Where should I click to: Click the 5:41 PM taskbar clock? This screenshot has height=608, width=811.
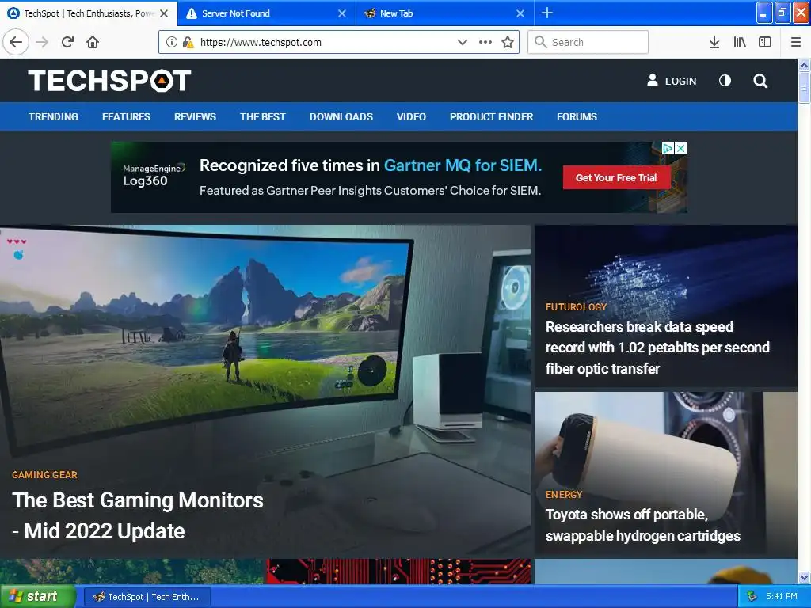[782, 597]
